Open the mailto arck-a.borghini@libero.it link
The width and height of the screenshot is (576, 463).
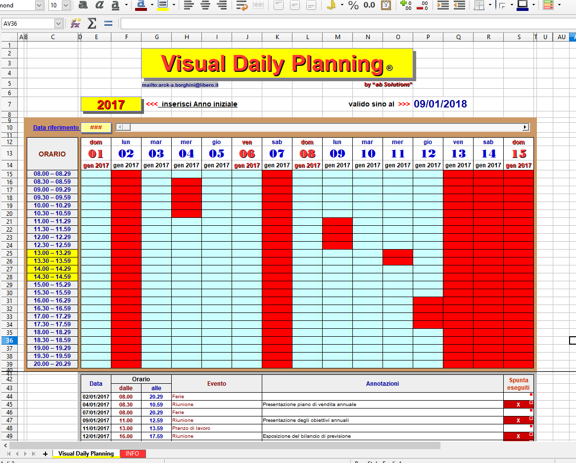[180, 85]
